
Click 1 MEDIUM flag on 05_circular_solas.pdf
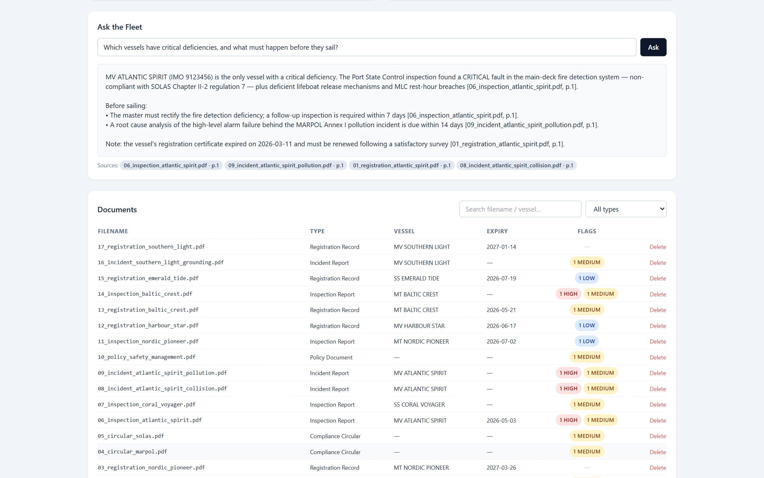click(x=587, y=436)
